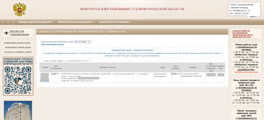Viewport: 264px width, 120px height.
Task: Click the Решение column header
Action: [x=193, y=67]
